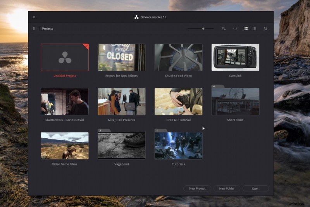Image resolution: width=310 pixels, height=207 pixels.
Task: Click the Vagabond name label
Action: [122, 164]
